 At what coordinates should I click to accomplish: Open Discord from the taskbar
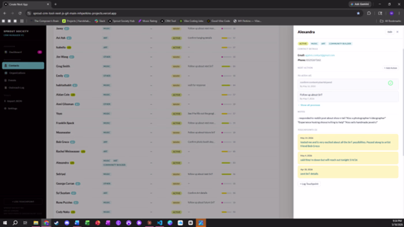(x=67, y=223)
